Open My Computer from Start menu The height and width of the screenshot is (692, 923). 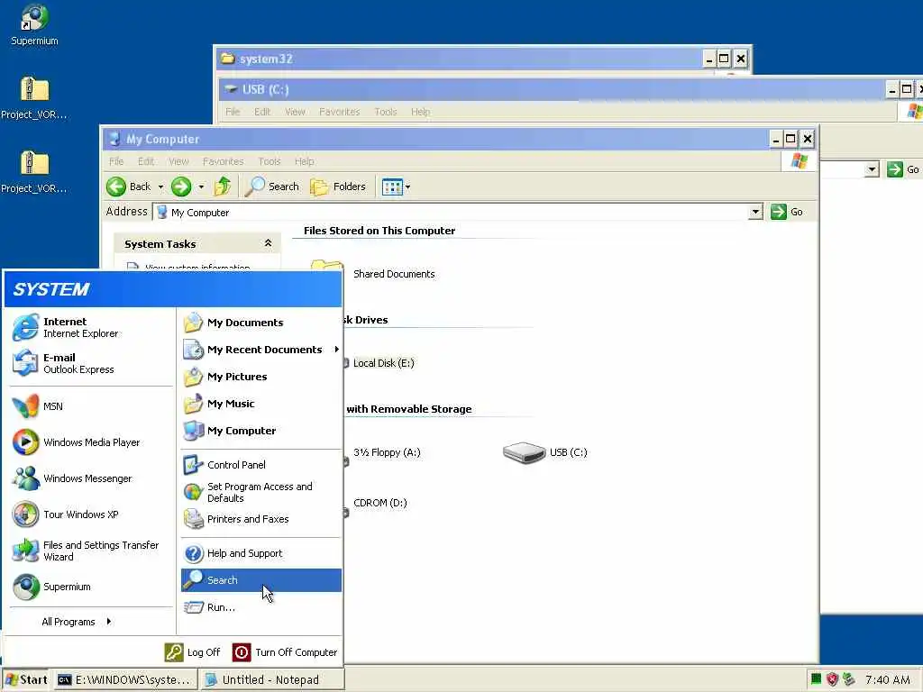coord(260,431)
